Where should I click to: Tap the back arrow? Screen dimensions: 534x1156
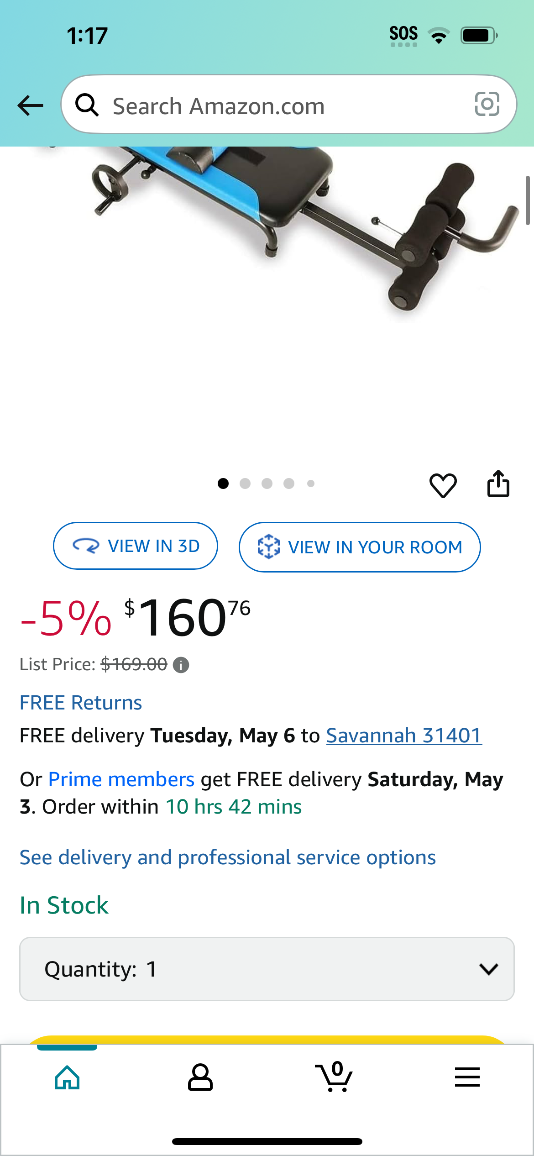tap(30, 105)
